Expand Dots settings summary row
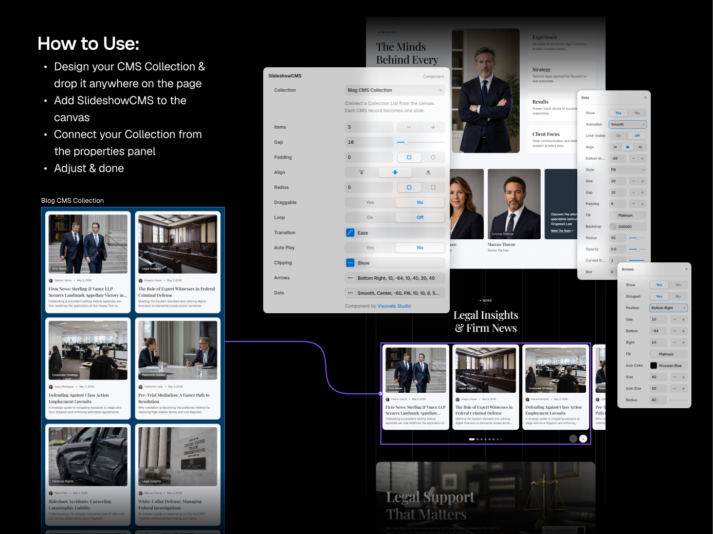Image resolution: width=713 pixels, height=534 pixels. 395,293
